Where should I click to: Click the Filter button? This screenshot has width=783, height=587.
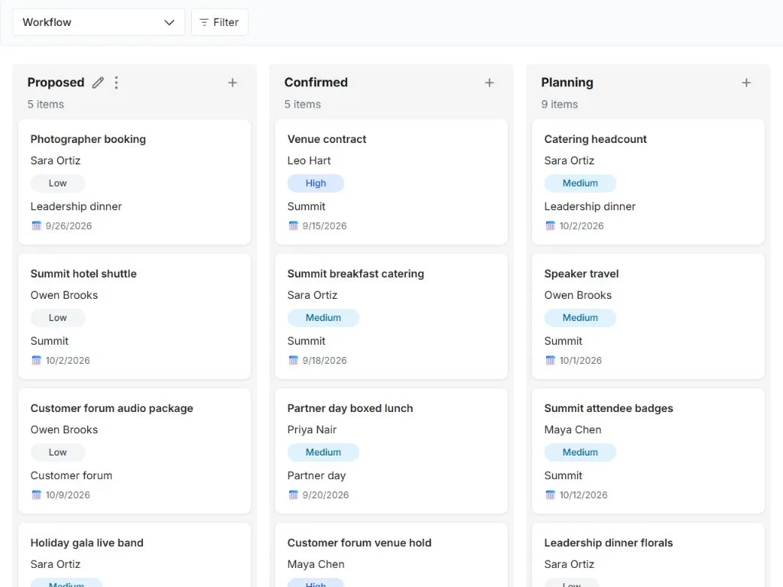point(219,22)
